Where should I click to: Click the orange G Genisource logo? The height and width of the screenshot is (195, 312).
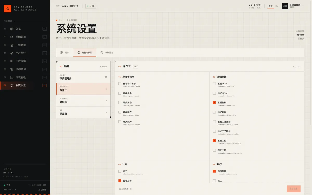tap(8, 9)
